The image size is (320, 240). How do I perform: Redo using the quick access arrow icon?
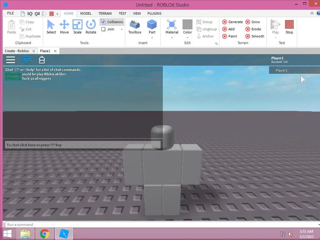(37, 14)
